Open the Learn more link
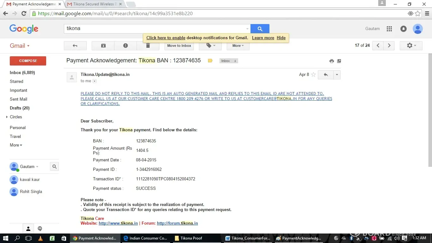The width and height of the screenshot is (432, 243). 263,38
